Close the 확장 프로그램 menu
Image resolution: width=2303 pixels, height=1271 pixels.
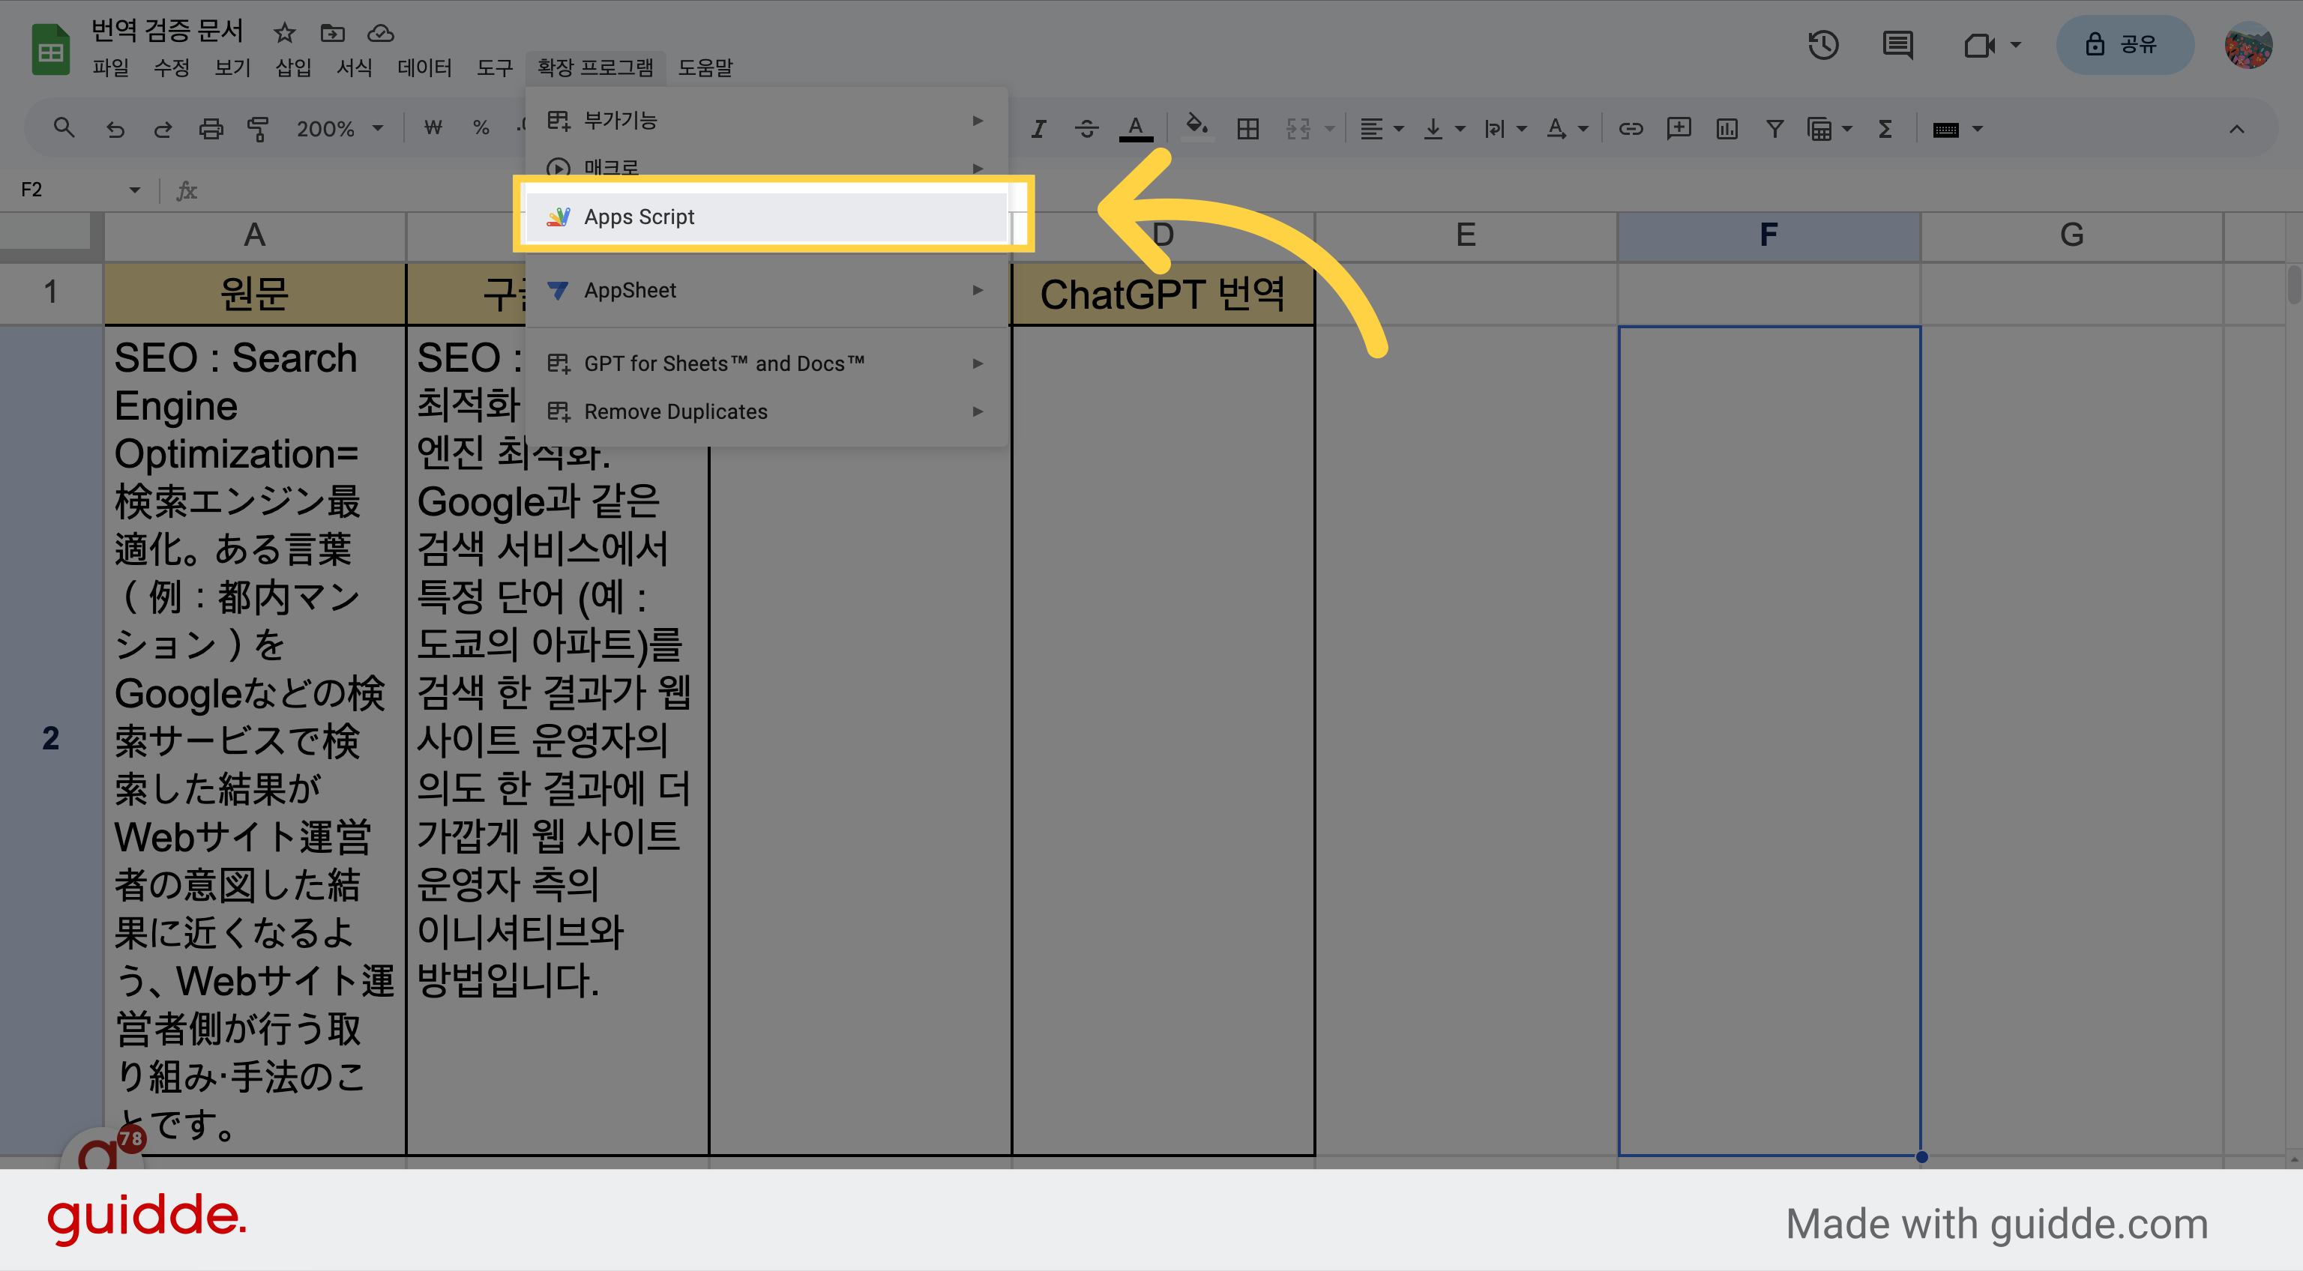(x=595, y=67)
